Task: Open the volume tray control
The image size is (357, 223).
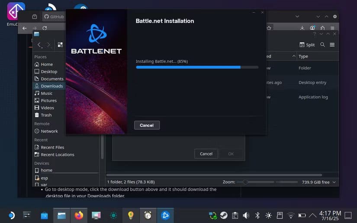Action: pos(246,215)
